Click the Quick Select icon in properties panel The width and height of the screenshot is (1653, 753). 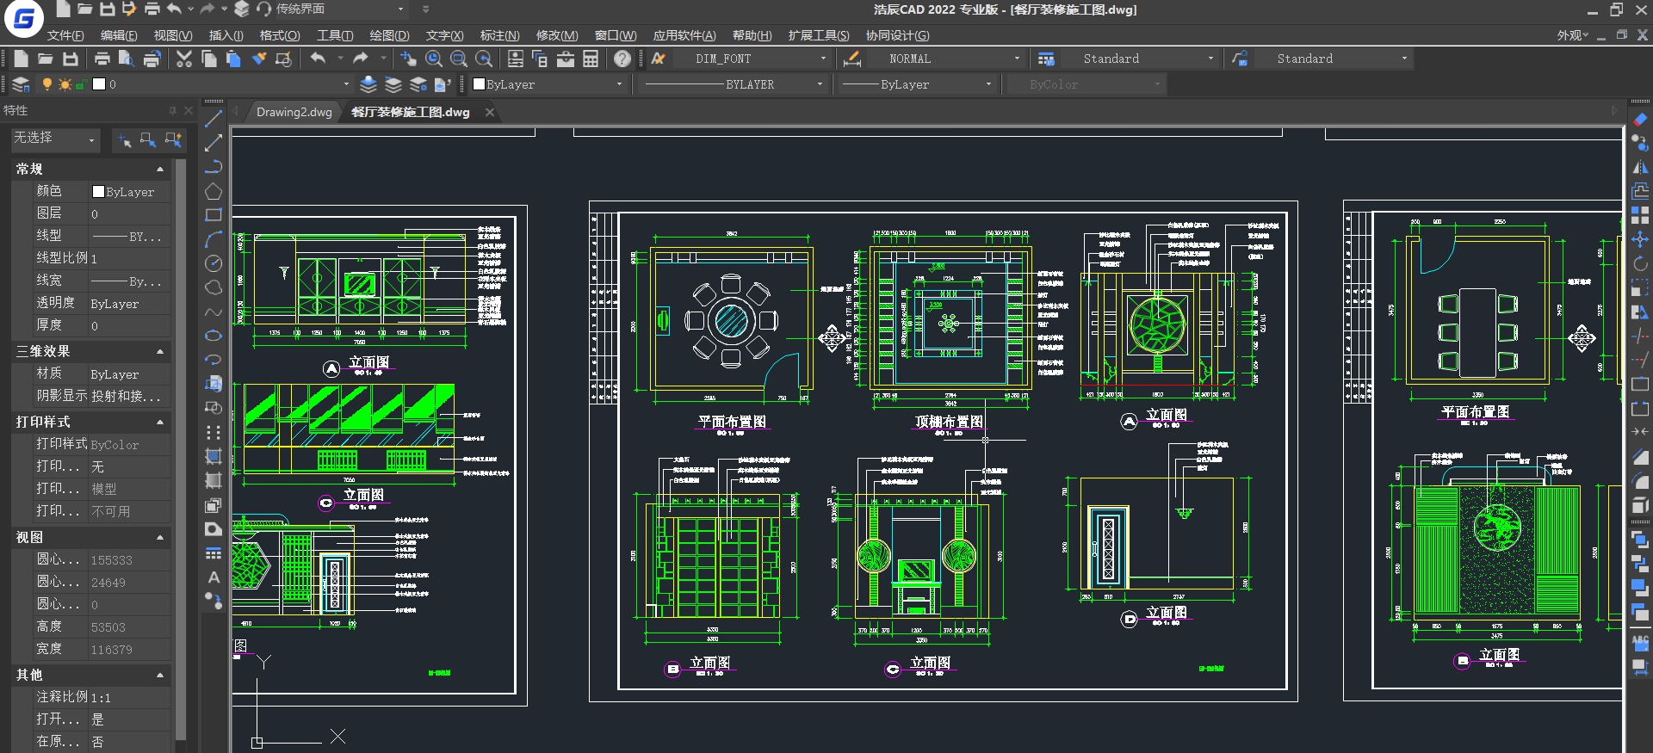173,139
